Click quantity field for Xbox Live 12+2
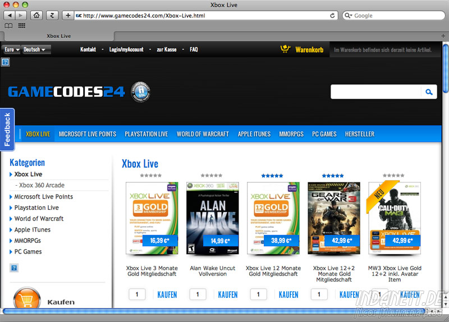 pyautogui.click(x=319, y=295)
